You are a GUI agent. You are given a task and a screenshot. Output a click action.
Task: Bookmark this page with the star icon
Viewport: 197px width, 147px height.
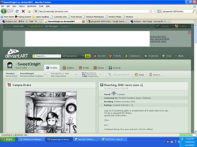point(151,11)
